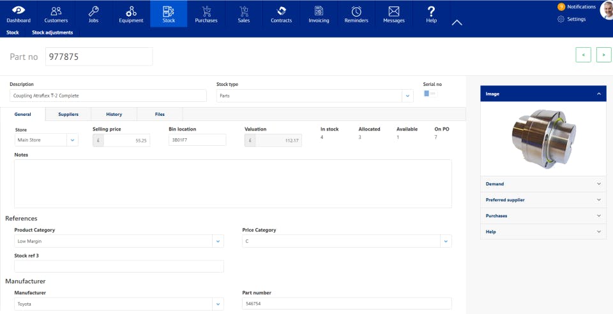Open Stock adjustments submenu link

(x=52, y=32)
